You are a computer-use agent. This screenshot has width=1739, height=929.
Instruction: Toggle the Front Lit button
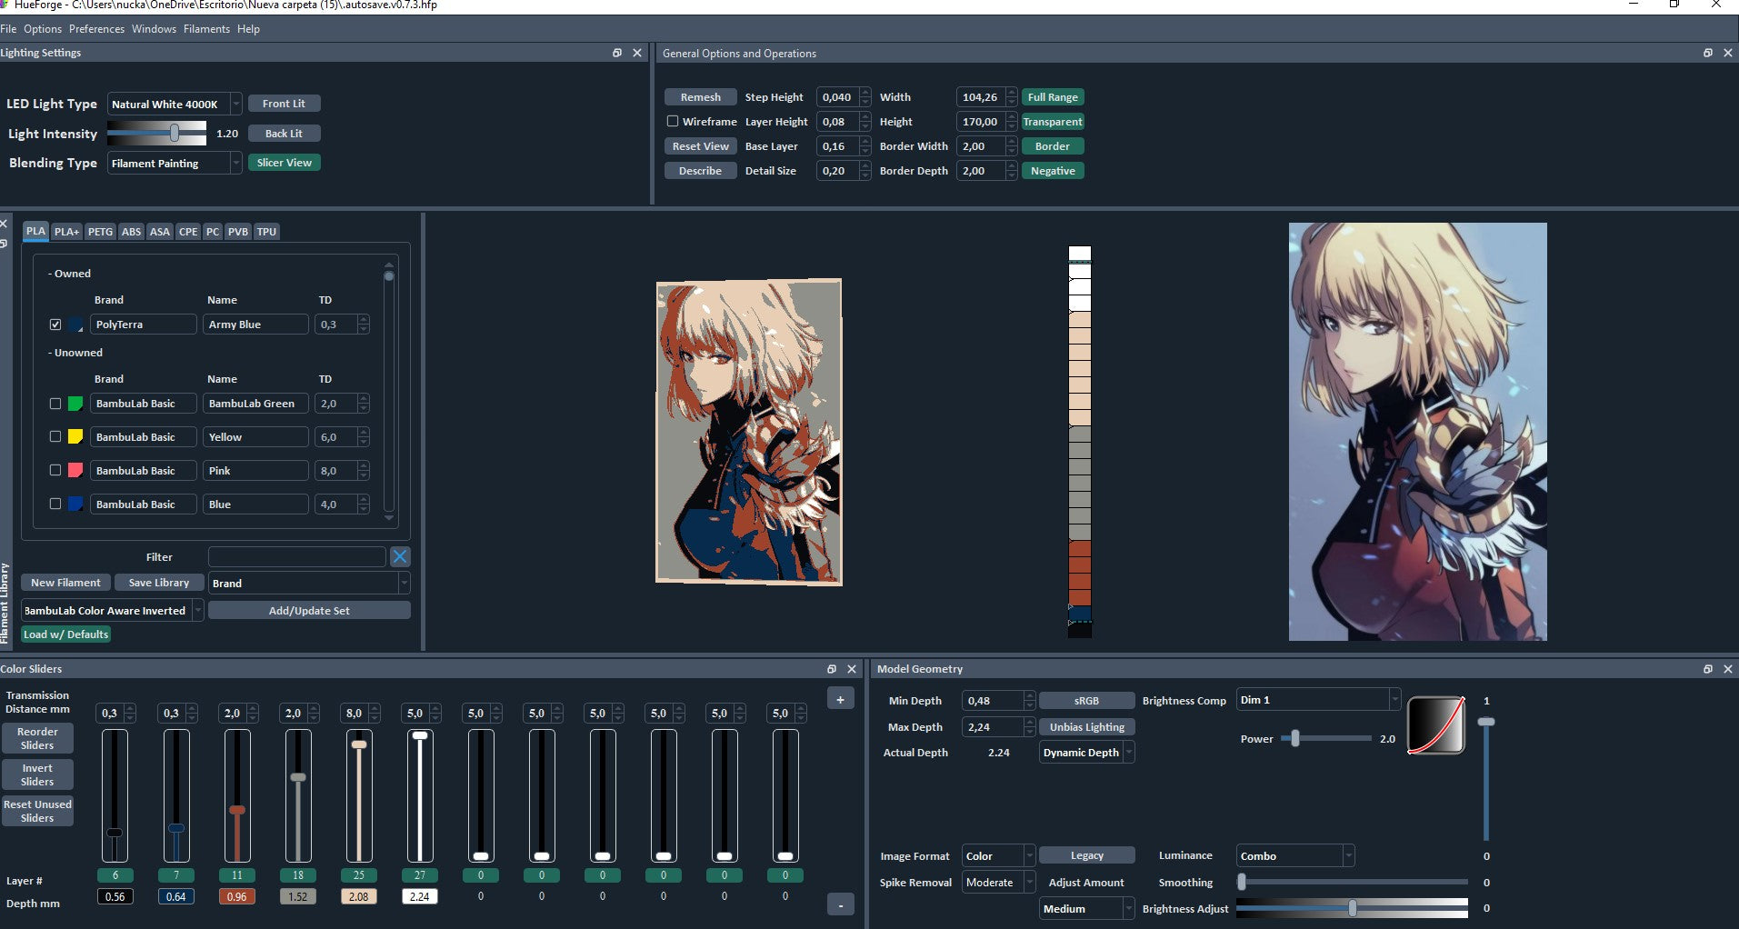pos(284,104)
